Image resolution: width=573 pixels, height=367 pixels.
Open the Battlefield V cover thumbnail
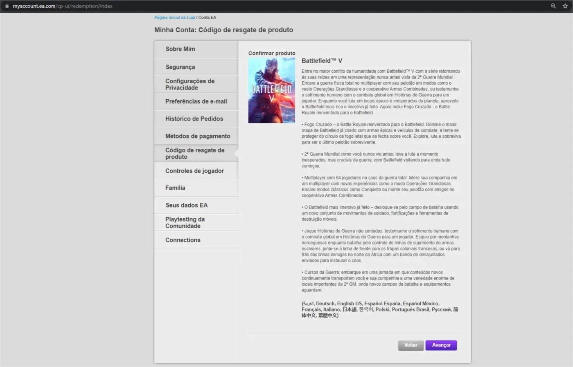[x=271, y=90]
